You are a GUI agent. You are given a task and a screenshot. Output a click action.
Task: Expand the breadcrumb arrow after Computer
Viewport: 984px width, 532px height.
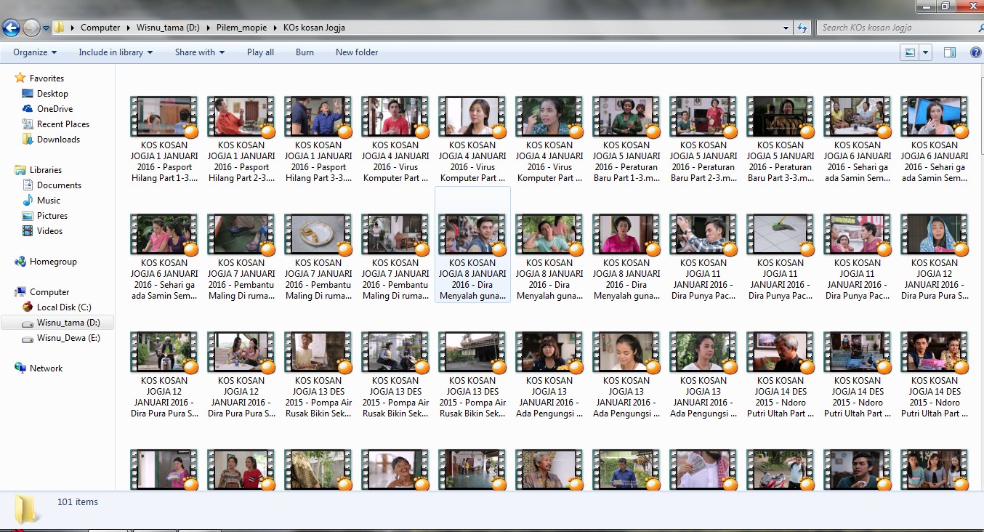(129, 28)
